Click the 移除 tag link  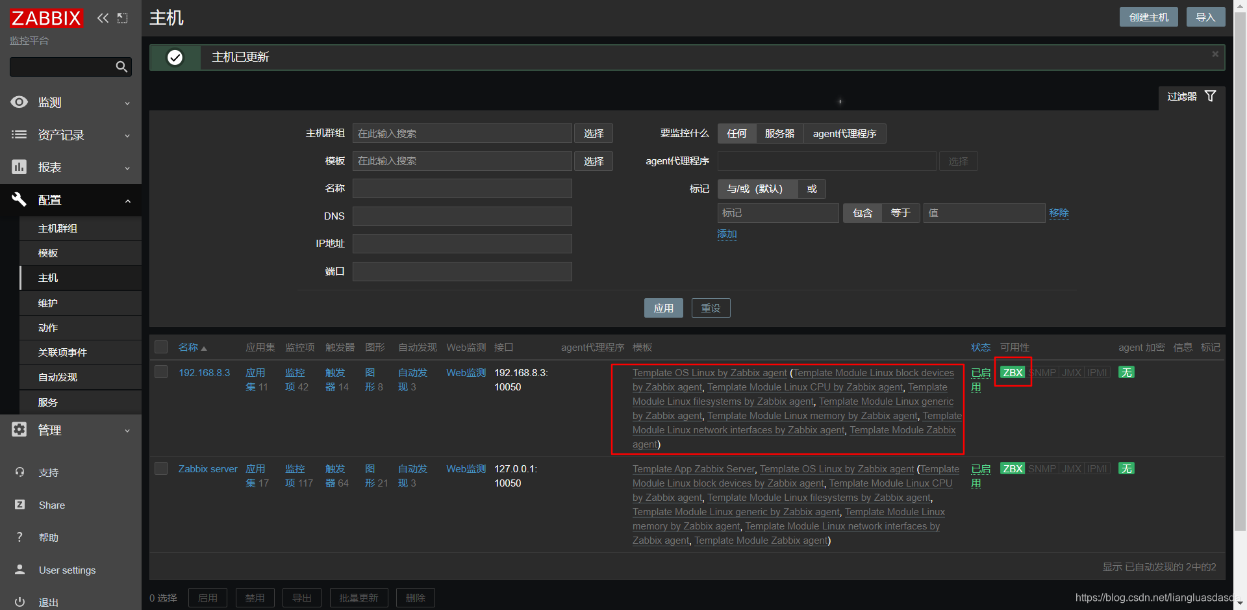[x=1059, y=213]
